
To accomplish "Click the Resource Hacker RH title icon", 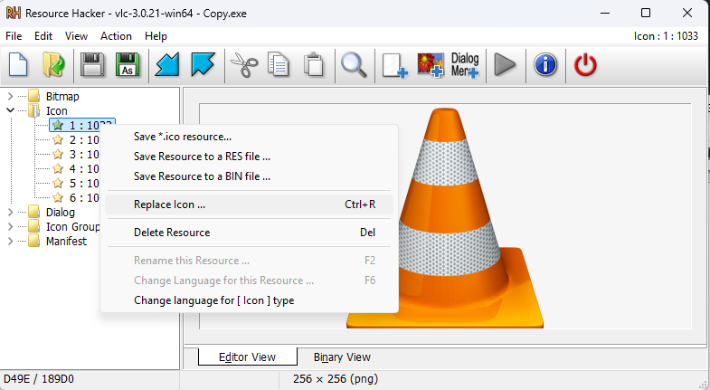I will tap(14, 13).
